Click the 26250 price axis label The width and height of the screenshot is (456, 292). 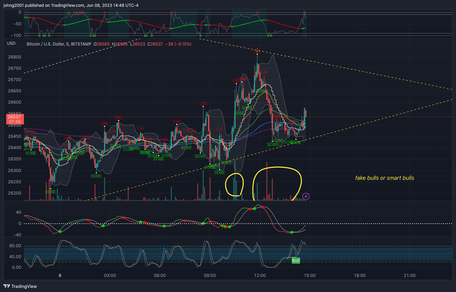click(x=14, y=182)
